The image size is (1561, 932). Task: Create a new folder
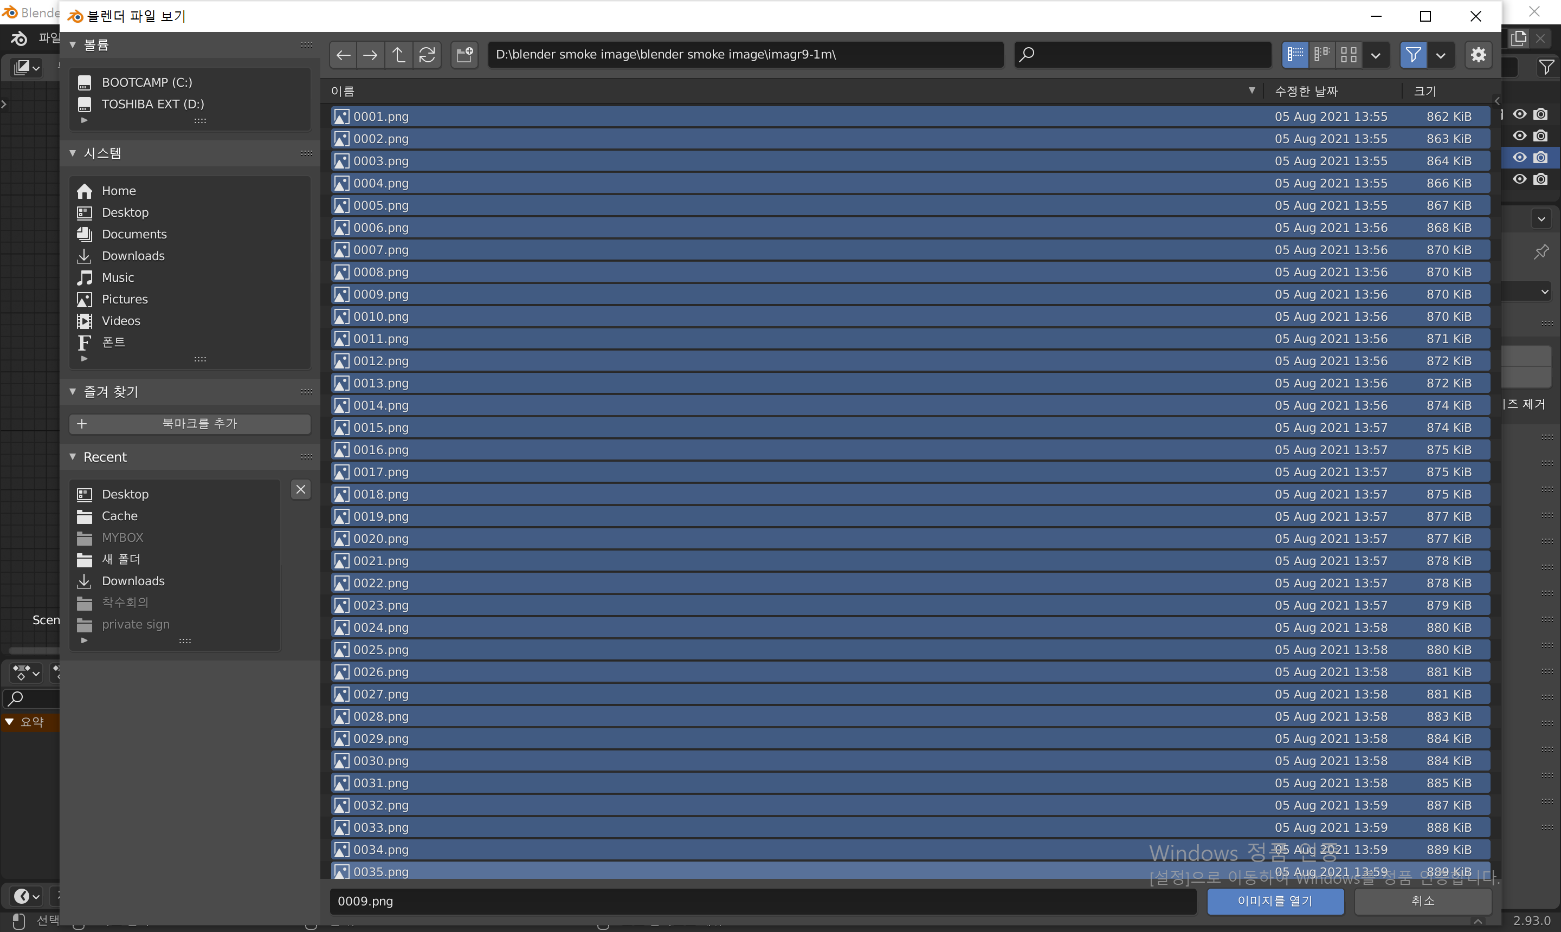[x=465, y=55]
